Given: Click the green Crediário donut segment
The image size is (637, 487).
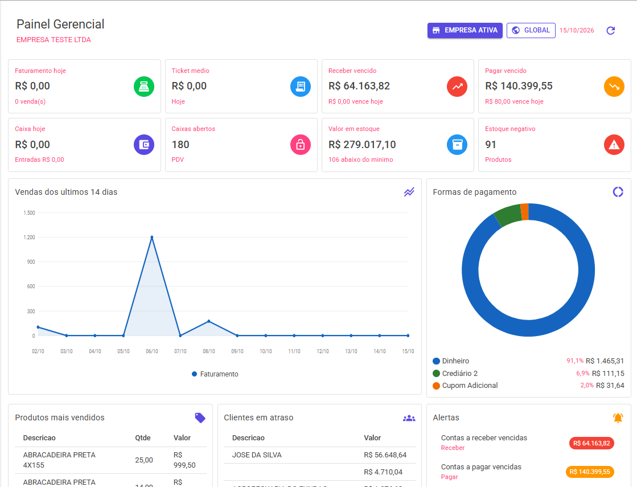Looking at the screenshot, I should coord(508,215).
